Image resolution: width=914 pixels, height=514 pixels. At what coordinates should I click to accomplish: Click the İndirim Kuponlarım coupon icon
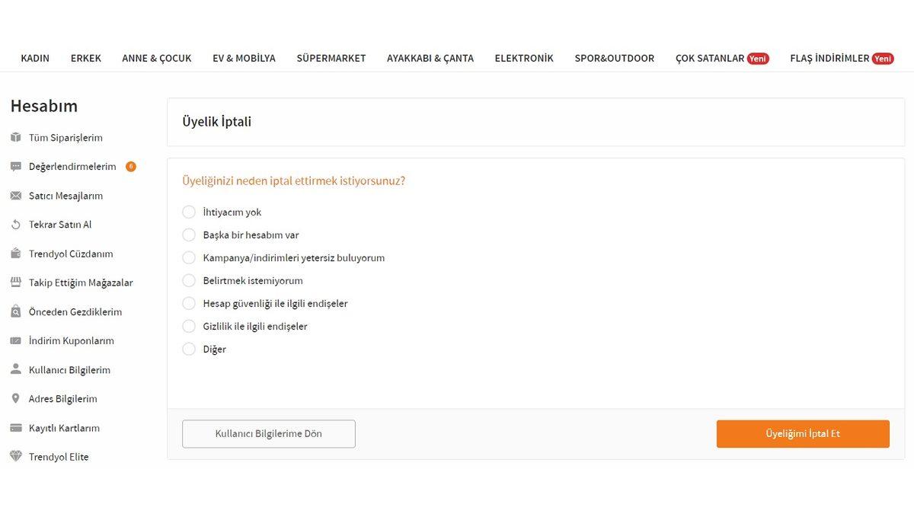tap(15, 340)
